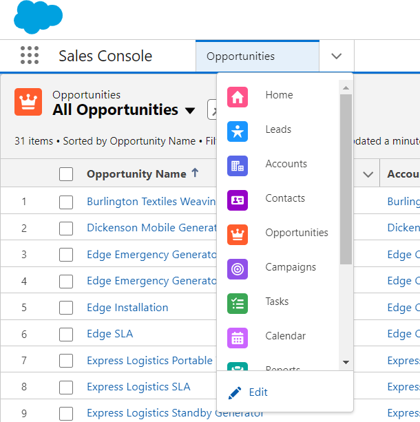Viewport: 420px width, 422px height.
Task: Select Opportunities in navigation menu
Action: pos(297,233)
